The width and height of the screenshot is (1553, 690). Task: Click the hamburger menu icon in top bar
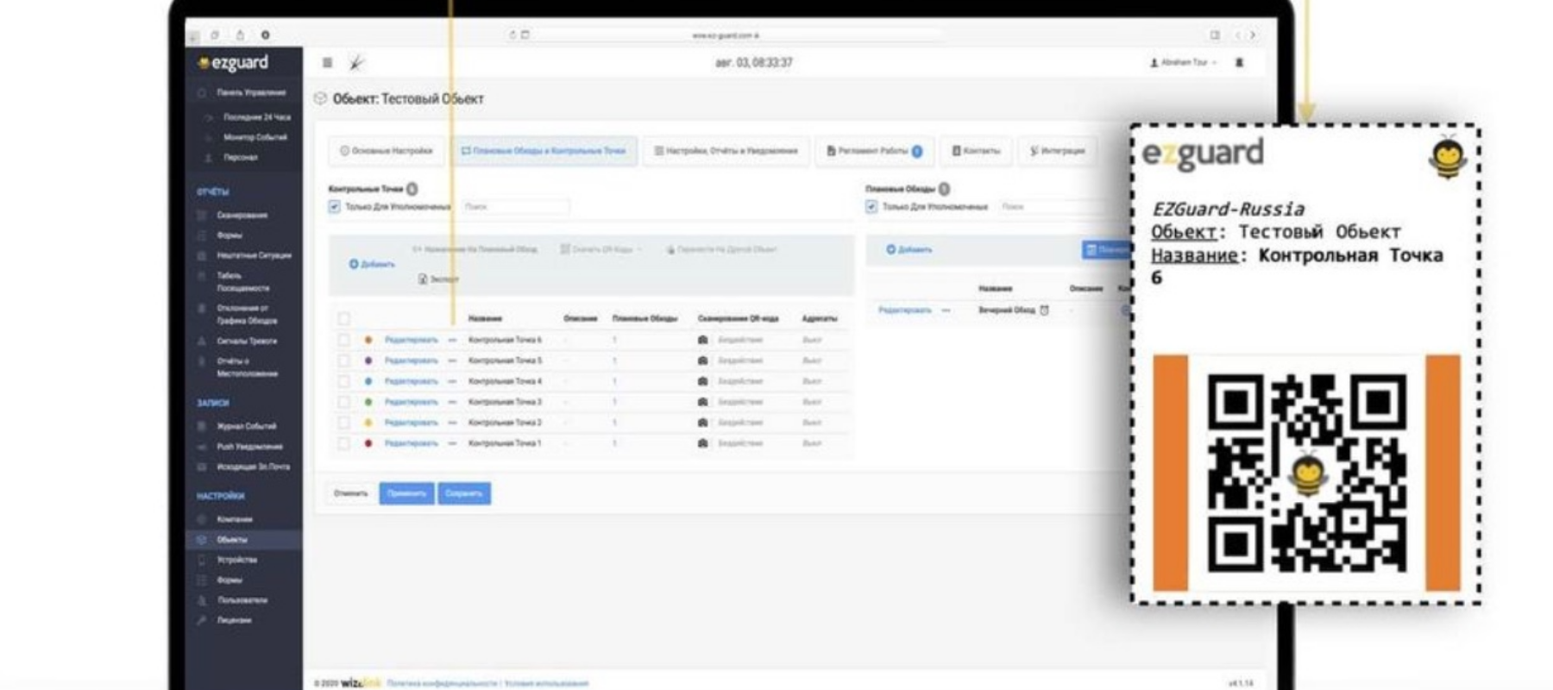[x=327, y=63]
